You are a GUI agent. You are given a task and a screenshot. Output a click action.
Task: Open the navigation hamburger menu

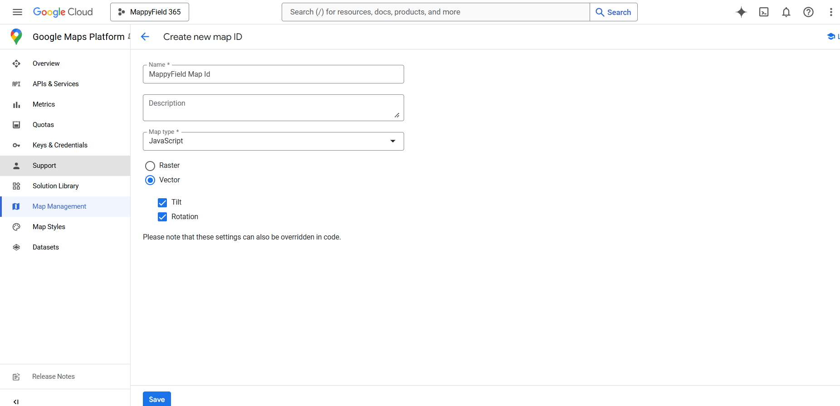[17, 12]
